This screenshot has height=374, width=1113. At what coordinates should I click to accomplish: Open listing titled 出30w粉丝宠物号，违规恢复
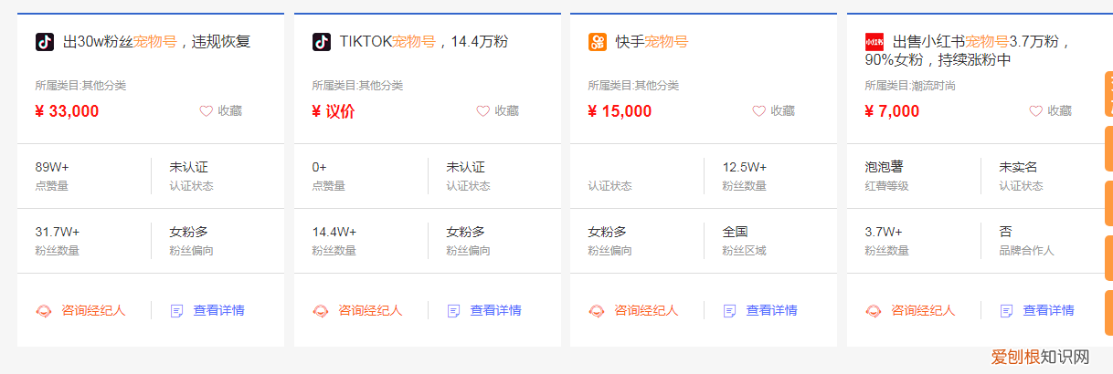tap(157, 42)
